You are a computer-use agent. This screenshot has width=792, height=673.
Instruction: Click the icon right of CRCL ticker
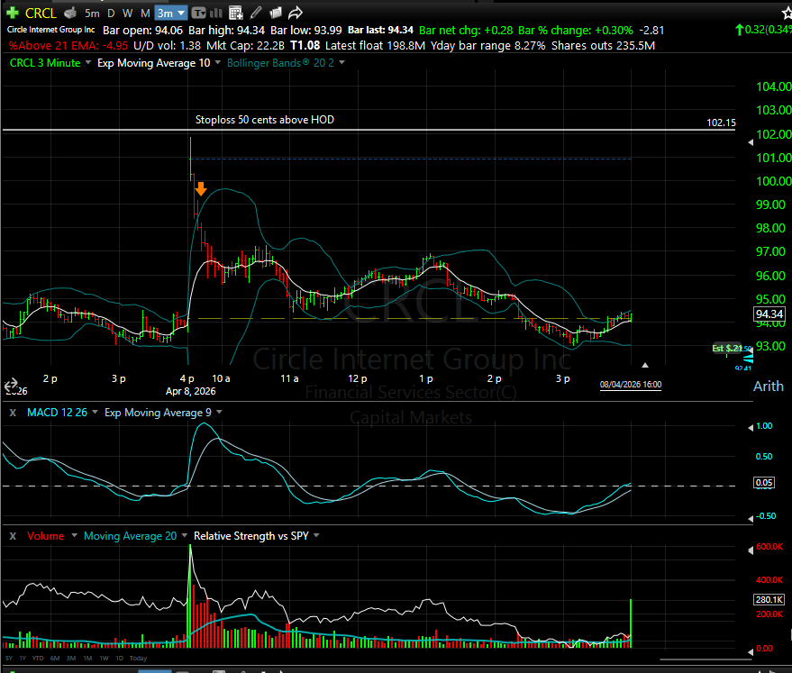(68, 14)
